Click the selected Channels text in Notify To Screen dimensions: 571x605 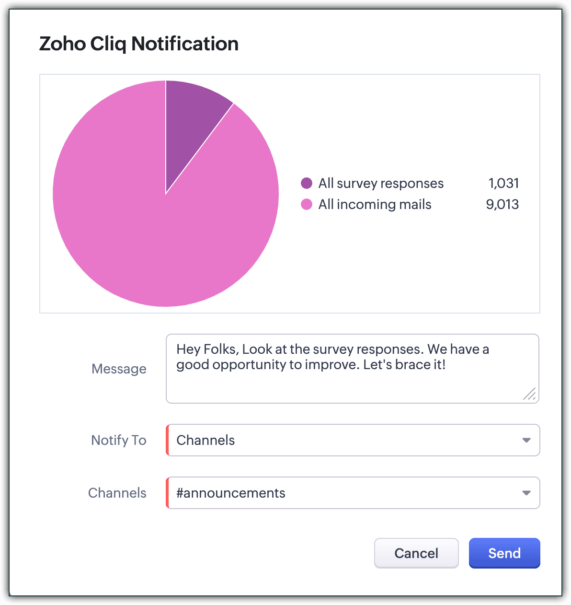coord(206,440)
